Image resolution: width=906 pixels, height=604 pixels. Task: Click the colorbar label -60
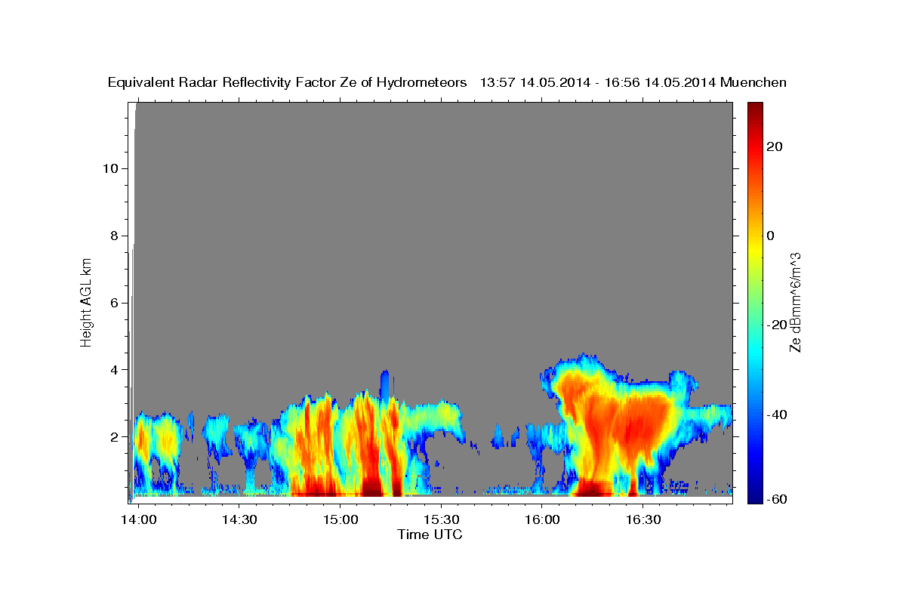pos(777,500)
